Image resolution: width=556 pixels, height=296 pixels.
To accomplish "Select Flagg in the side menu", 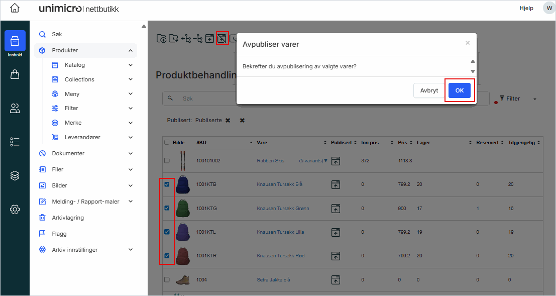I will pyautogui.click(x=59, y=234).
